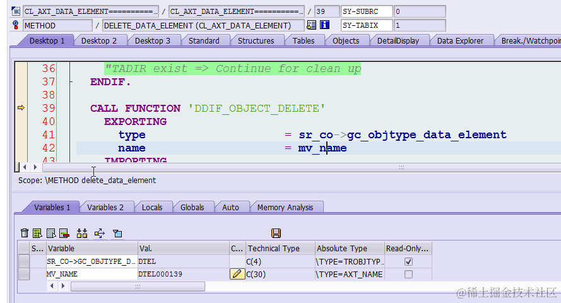
Task: Open the Objects tab
Action: [346, 41]
